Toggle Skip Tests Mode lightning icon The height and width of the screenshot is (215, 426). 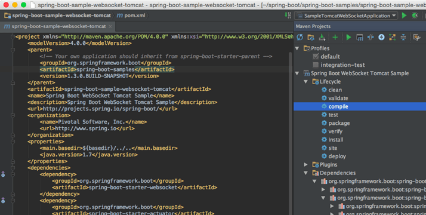(381, 37)
